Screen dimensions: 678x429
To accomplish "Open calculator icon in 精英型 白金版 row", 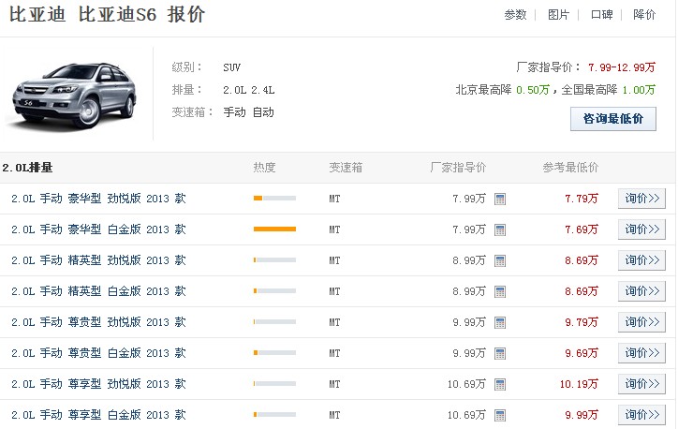I will click(500, 292).
